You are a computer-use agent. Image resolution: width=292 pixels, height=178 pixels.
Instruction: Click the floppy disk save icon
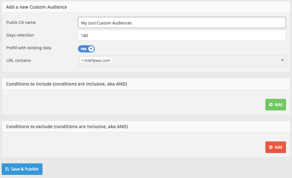pyautogui.click(x=7, y=169)
